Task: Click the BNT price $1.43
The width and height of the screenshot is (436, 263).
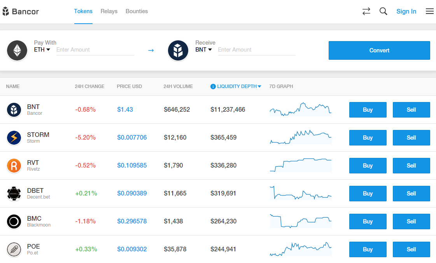Action: [x=125, y=109]
